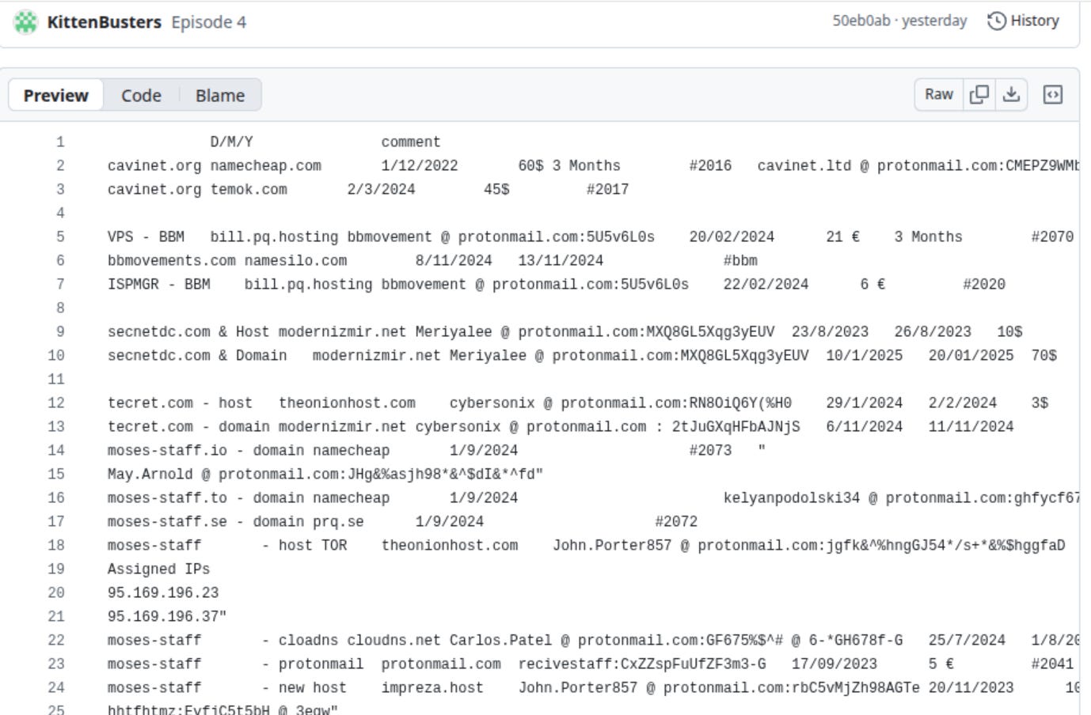The width and height of the screenshot is (1091, 715).
Task: Open the symbols panel icon
Action: [x=1052, y=94]
